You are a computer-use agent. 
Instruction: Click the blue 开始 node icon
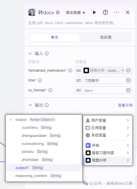point(88,145)
